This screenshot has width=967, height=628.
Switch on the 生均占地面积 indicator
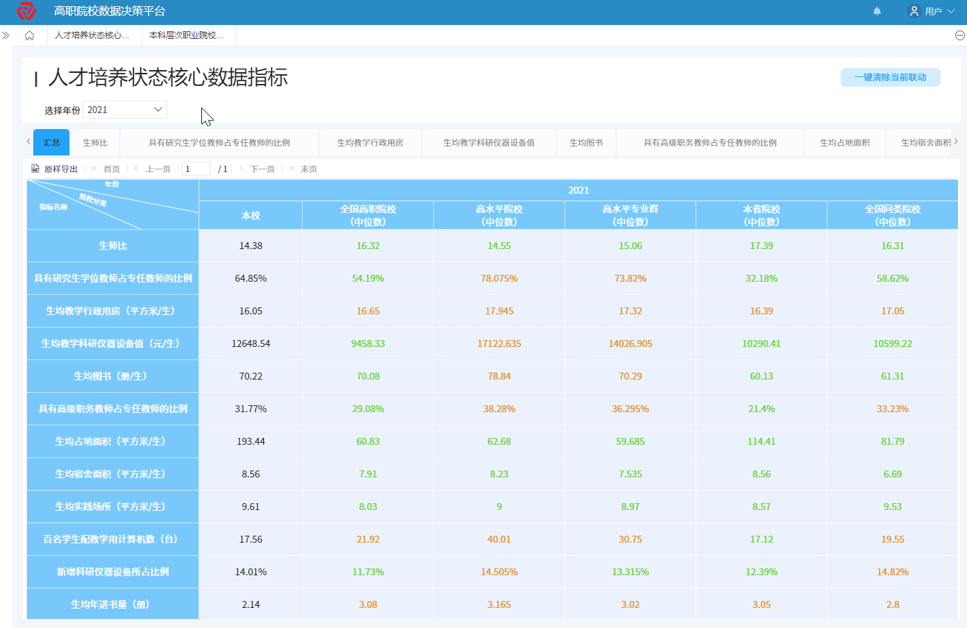pyautogui.click(x=844, y=142)
